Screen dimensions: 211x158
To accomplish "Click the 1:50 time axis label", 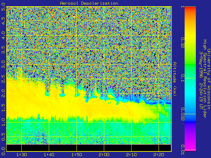I will 76,154.
